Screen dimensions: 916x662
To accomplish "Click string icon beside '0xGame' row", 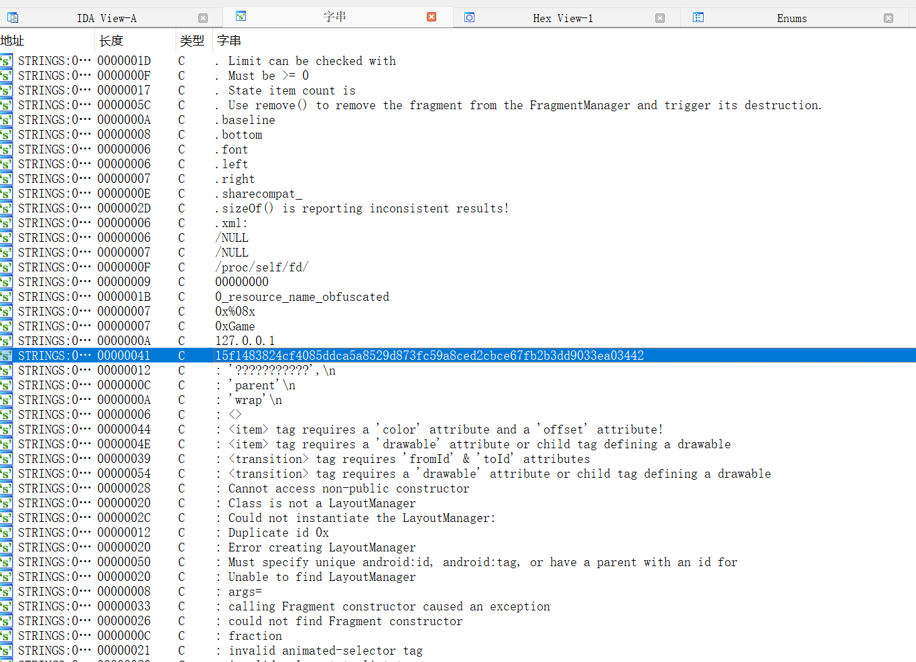I will coord(7,326).
